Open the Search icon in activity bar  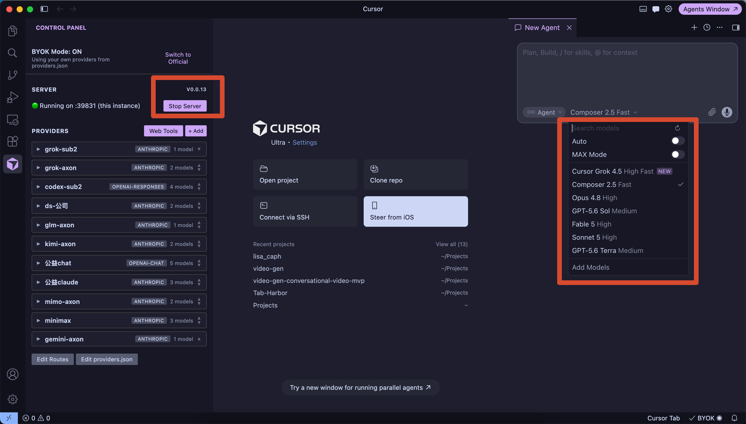12,53
